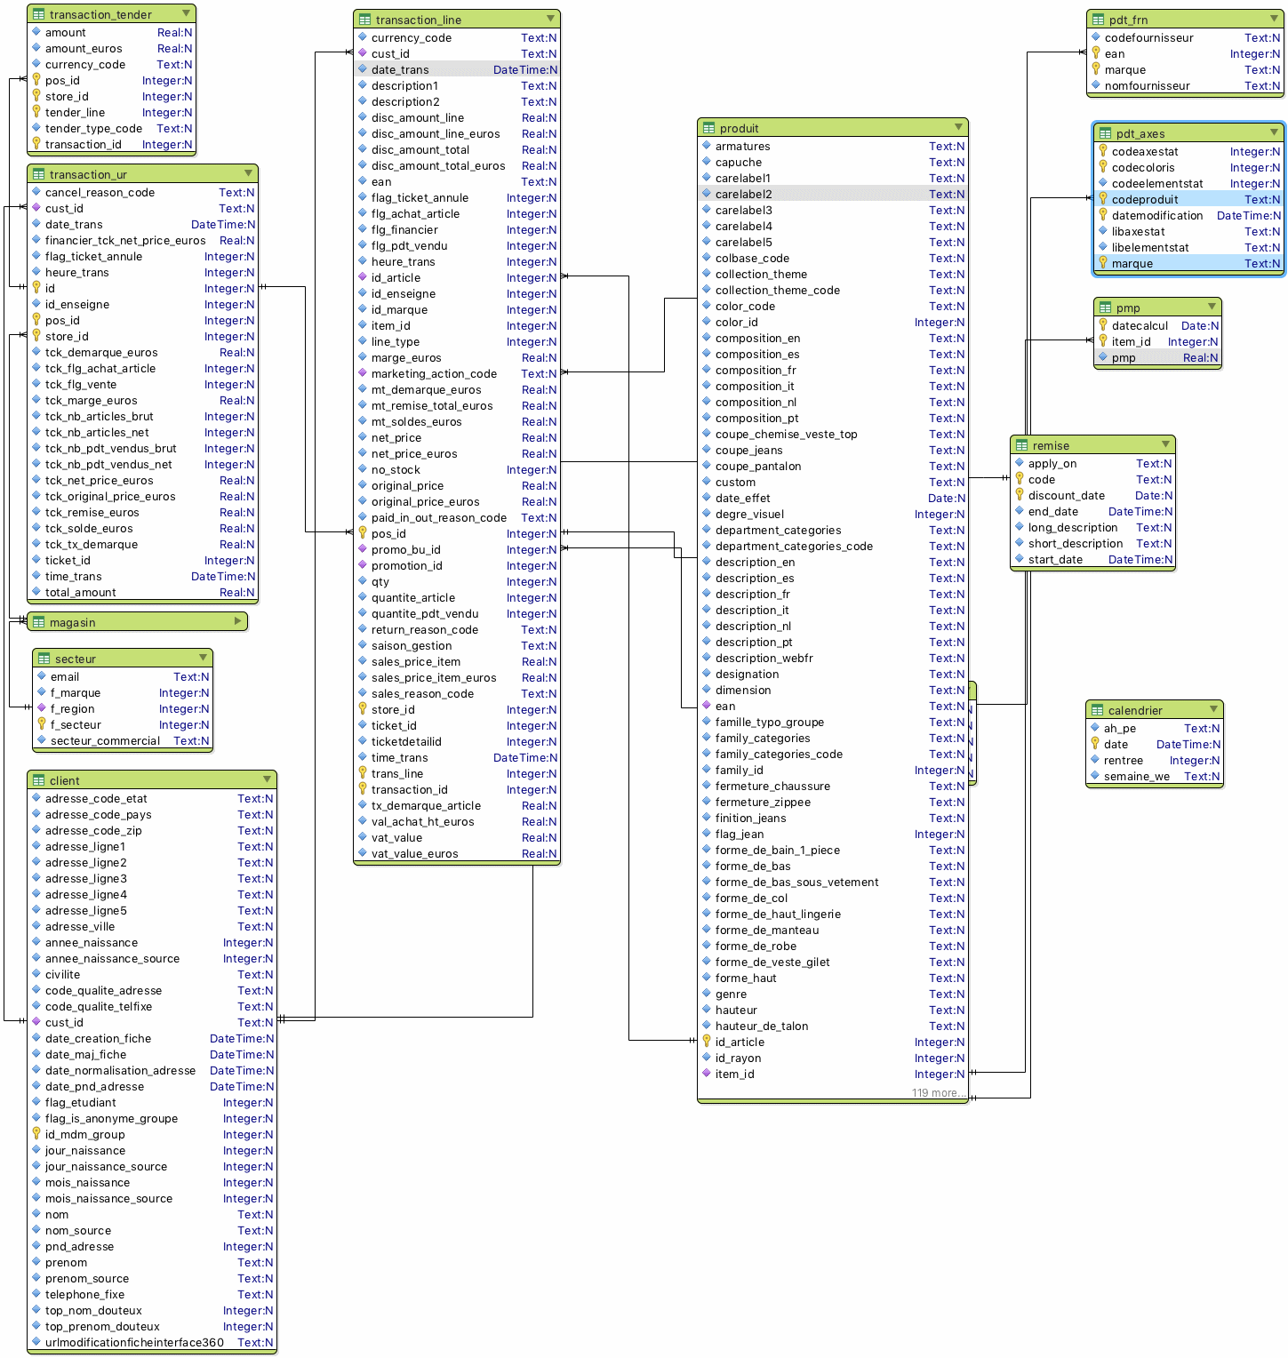
Task: Click the key icon next to id_mdm_group in client
Action: point(36,1134)
